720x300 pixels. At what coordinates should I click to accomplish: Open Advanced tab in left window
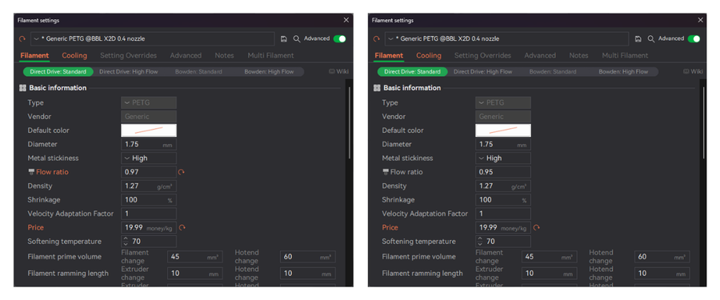[186, 55]
